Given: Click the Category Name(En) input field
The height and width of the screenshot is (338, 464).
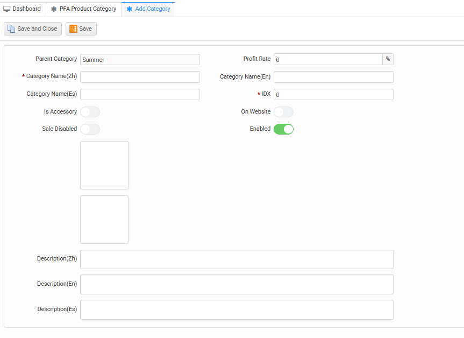Looking at the screenshot, I should point(333,77).
